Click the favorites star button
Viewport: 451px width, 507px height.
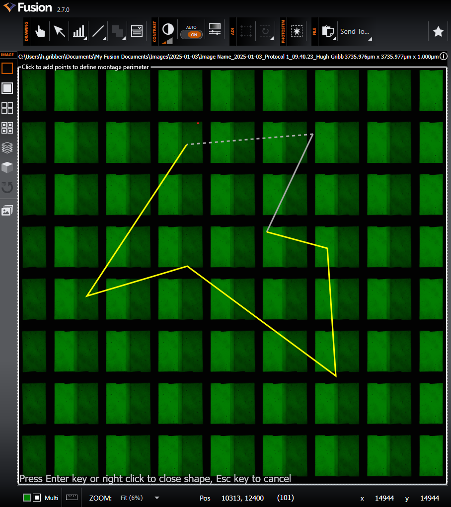pyautogui.click(x=438, y=31)
